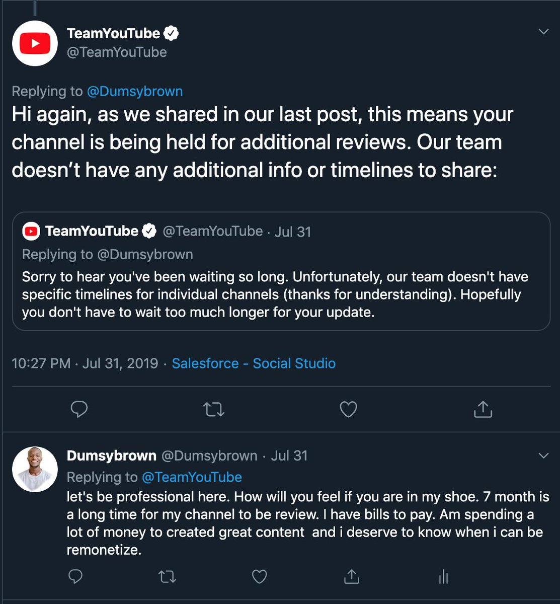Share the TeamYouTube tweet

(x=483, y=409)
